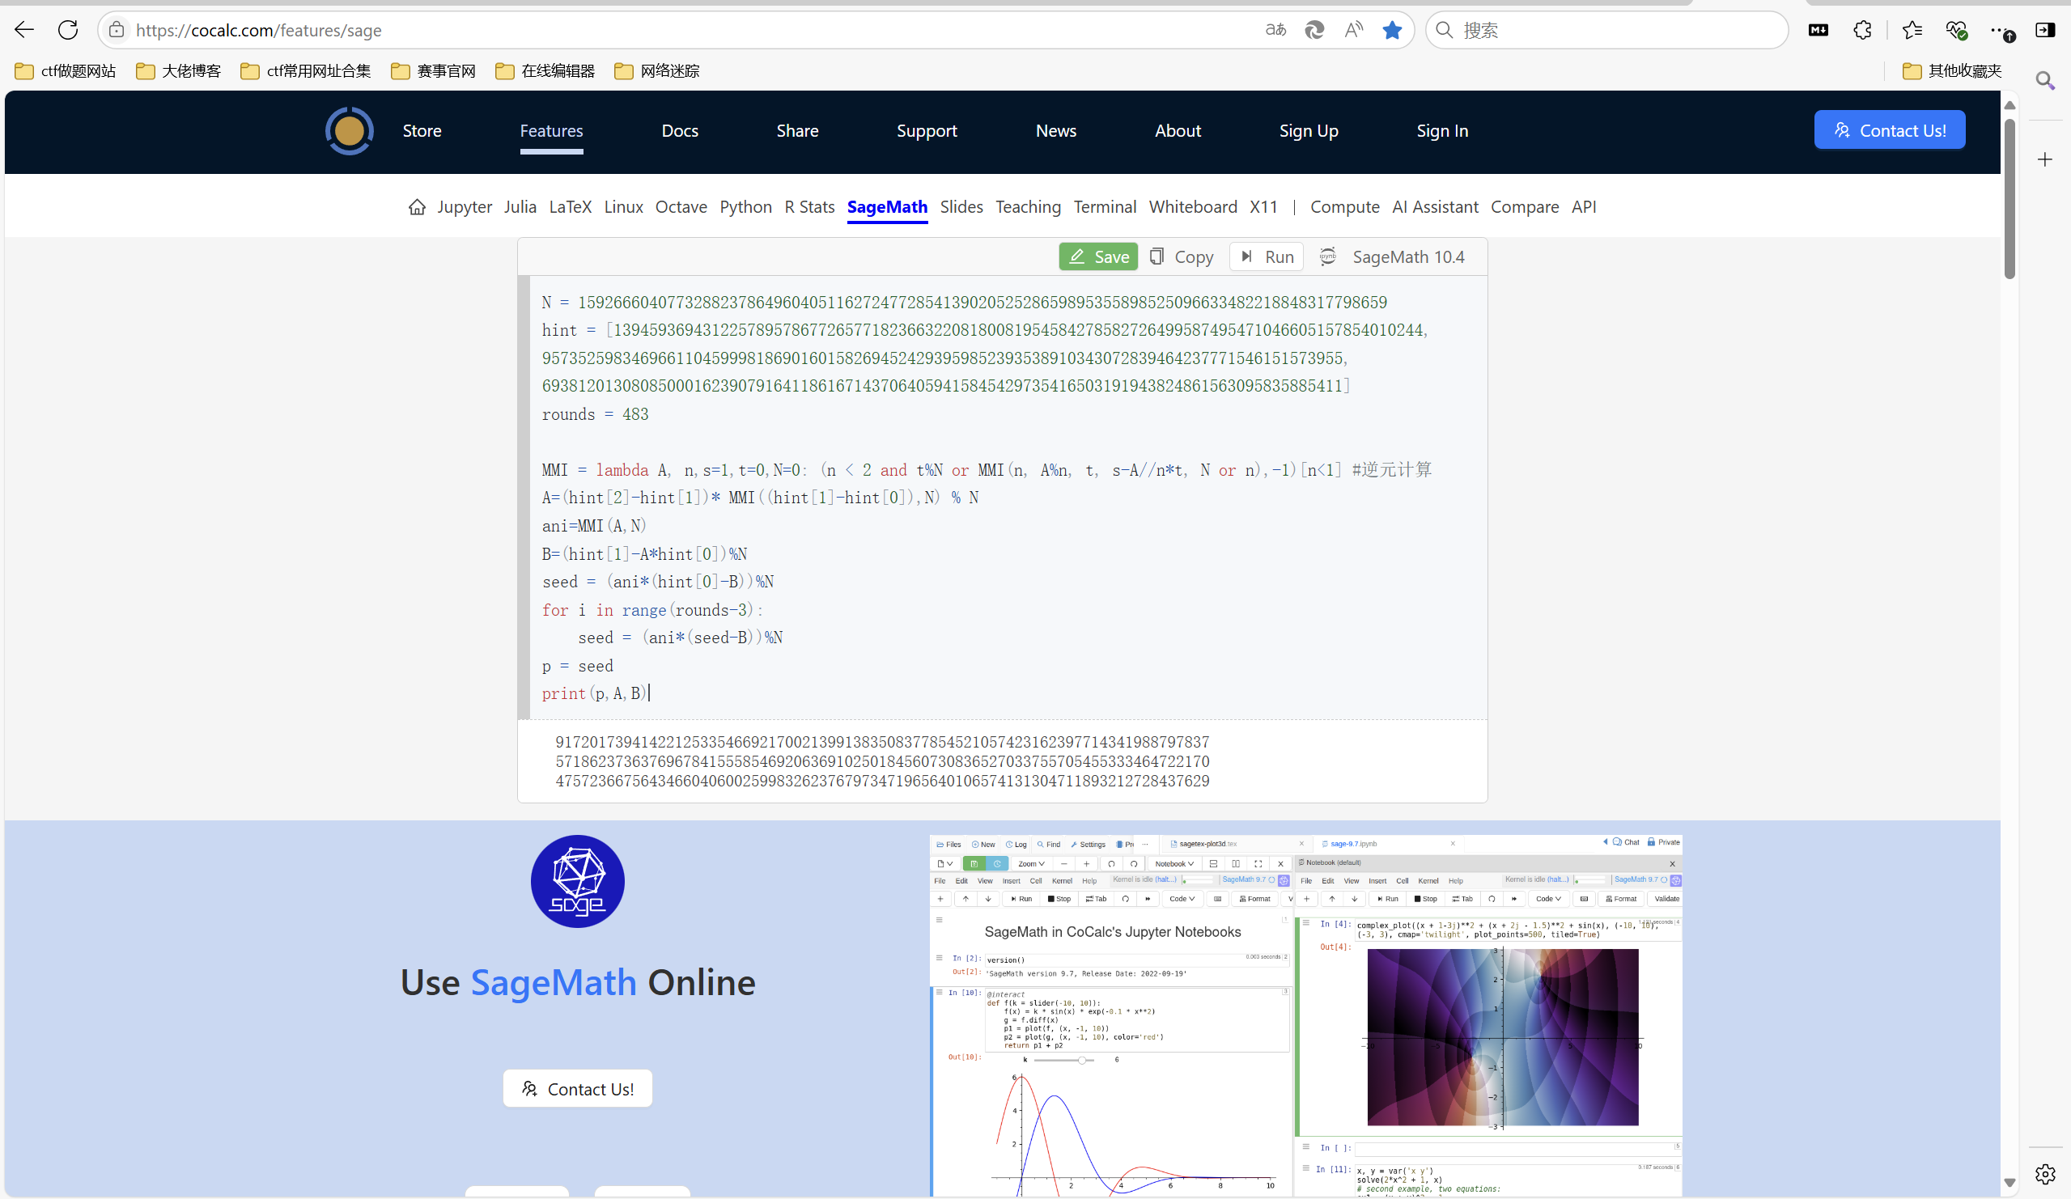The height and width of the screenshot is (1199, 2071).
Task: Open the extensions puzzle icon
Action: click(x=1862, y=31)
